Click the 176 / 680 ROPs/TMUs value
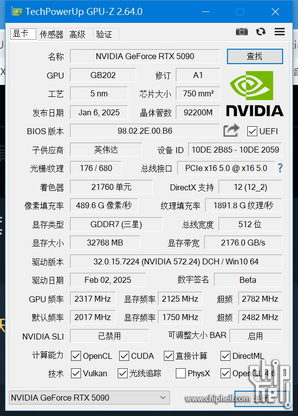This screenshot has height=416, width=298. pyautogui.click(x=96, y=168)
